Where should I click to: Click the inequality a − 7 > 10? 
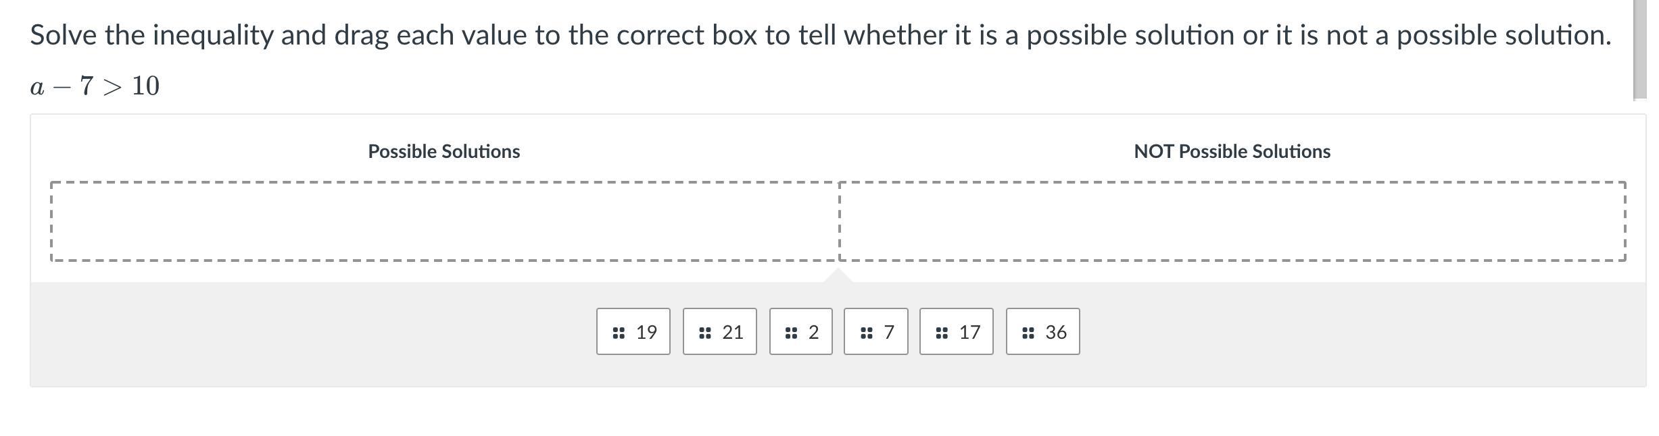click(x=95, y=86)
